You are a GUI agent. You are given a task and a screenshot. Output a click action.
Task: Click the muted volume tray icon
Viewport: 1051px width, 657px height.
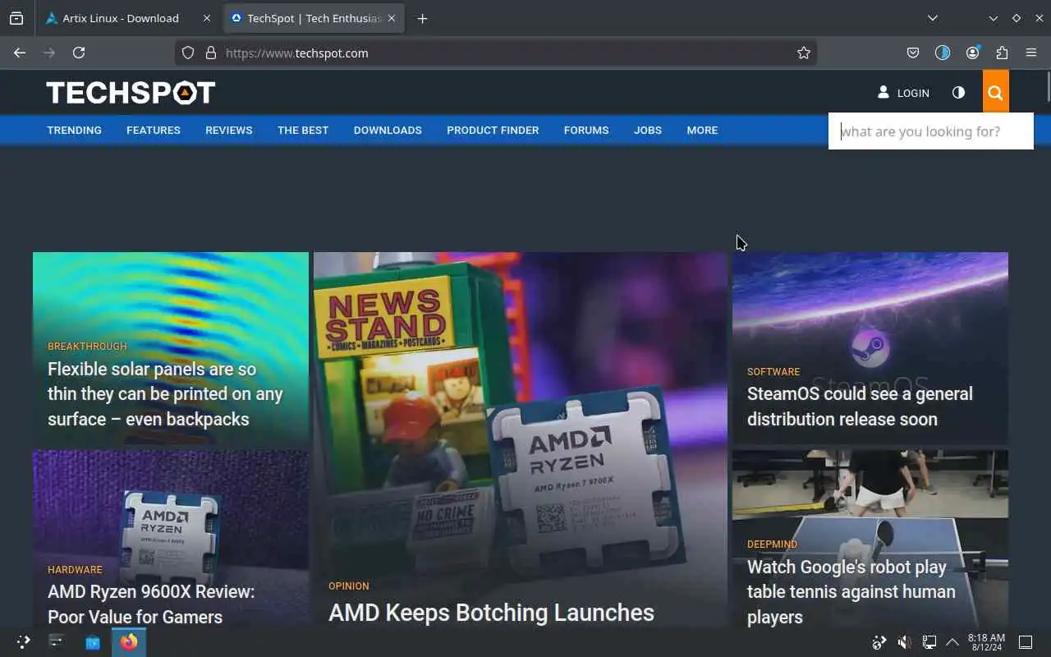click(x=904, y=642)
